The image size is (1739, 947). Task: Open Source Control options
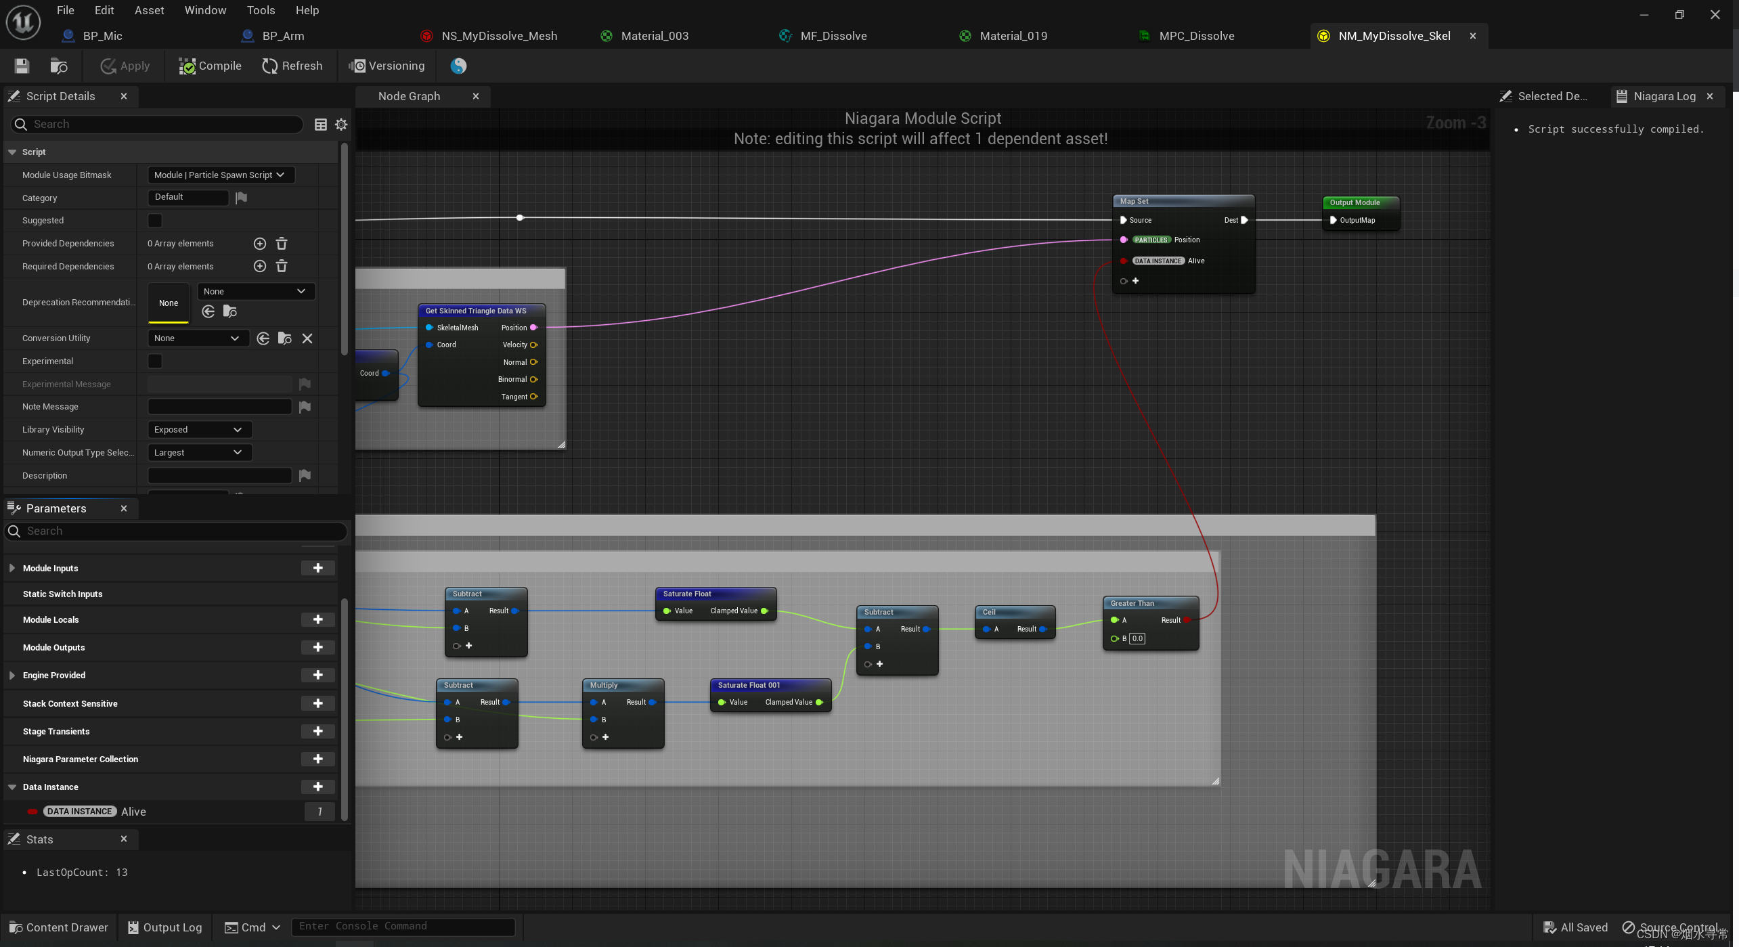[1673, 927]
